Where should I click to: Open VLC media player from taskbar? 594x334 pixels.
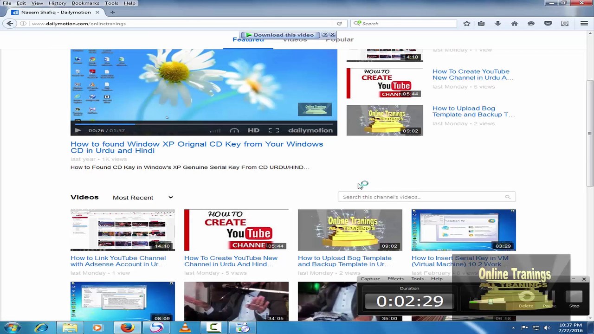point(185,328)
